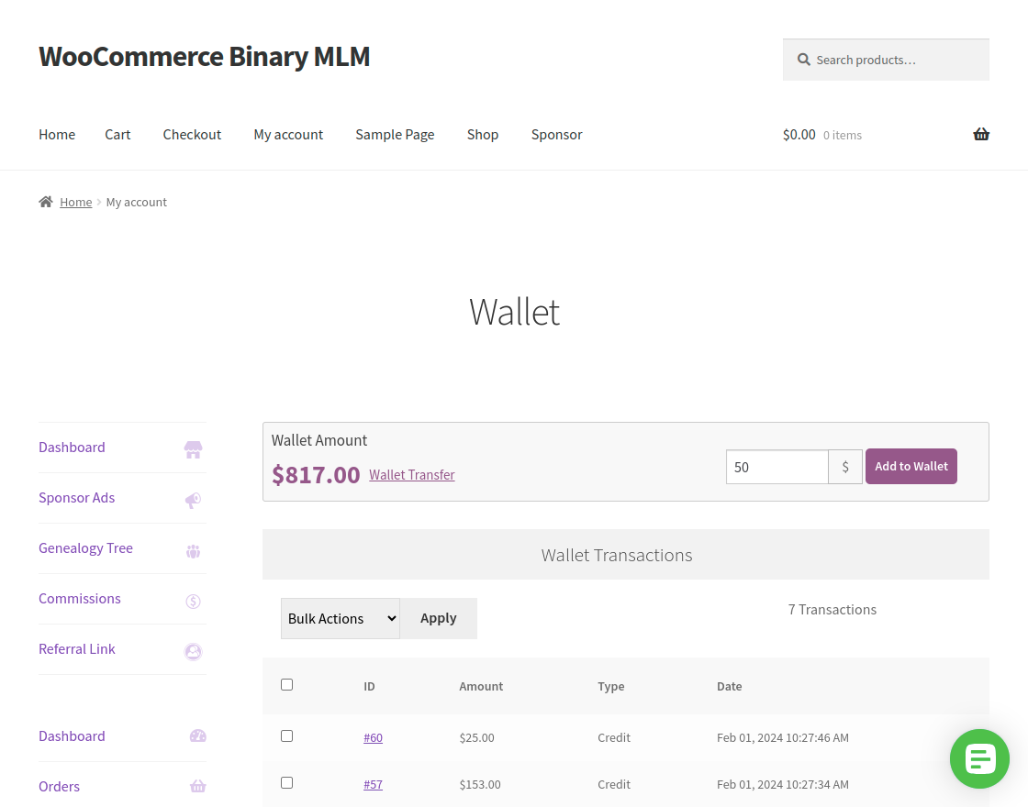Image resolution: width=1028 pixels, height=807 pixels.
Task: Select the Referral Link person icon
Action: click(193, 651)
